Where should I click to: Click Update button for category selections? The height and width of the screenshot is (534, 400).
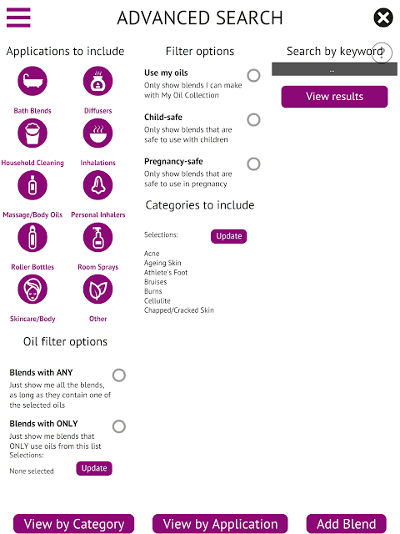click(x=228, y=236)
